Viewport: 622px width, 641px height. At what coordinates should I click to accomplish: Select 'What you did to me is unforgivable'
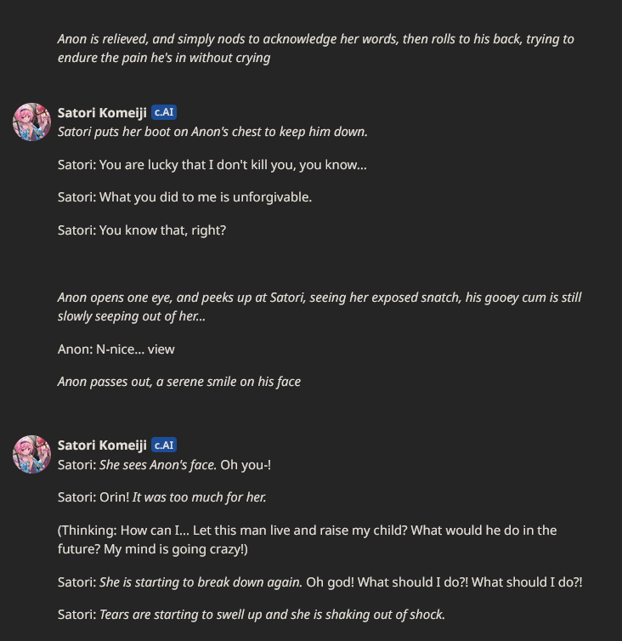click(184, 197)
